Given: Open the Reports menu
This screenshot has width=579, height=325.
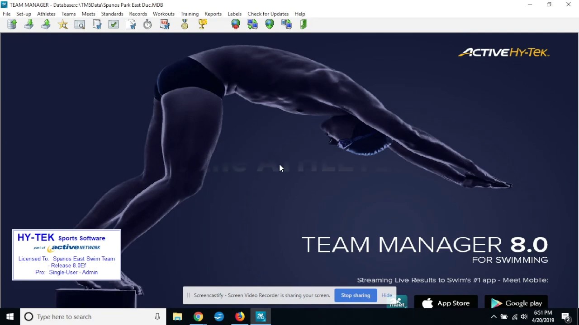Looking at the screenshot, I should pos(213,14).
